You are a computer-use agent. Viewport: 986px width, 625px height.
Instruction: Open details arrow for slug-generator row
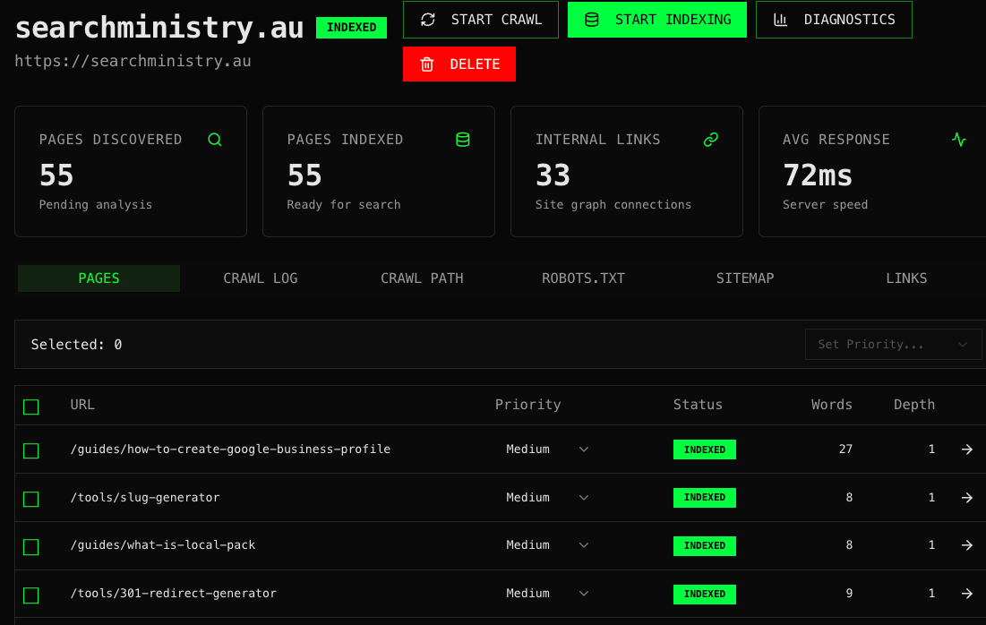click(x=967, y=497)
